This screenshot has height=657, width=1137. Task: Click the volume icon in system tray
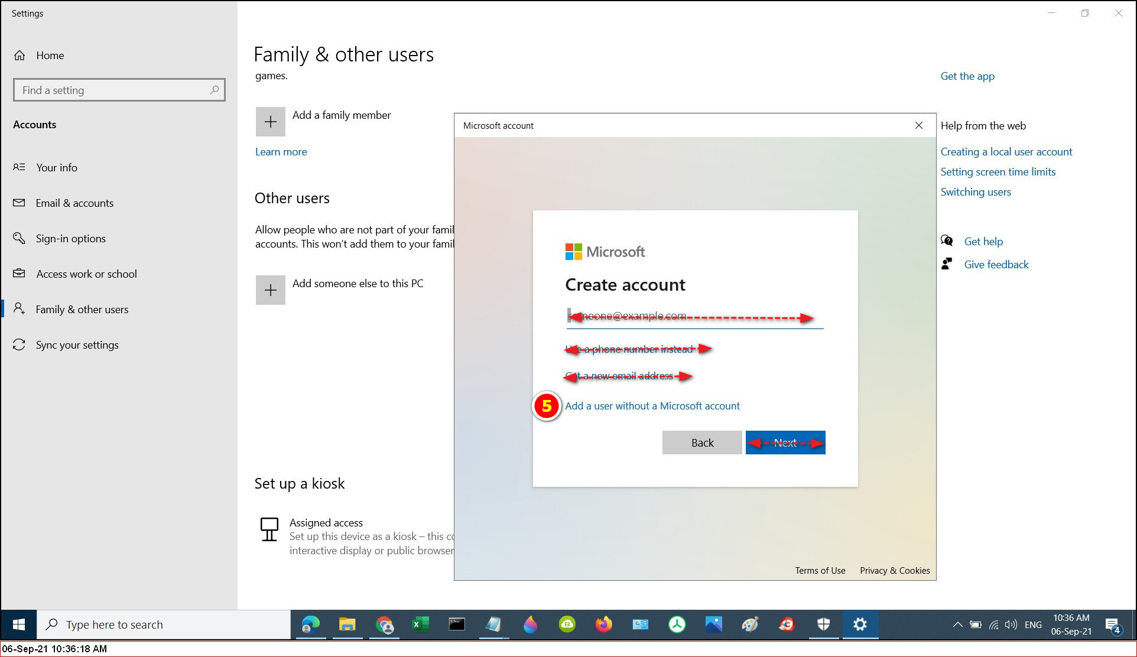[1011, 625]
